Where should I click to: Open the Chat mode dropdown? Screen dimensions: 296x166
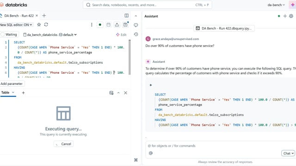(288, 154)
